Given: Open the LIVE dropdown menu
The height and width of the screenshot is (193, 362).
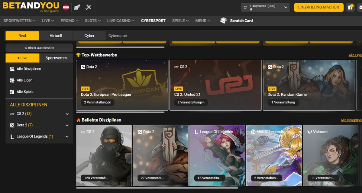Looking at the screenshot, I should [x=48, y=21].
